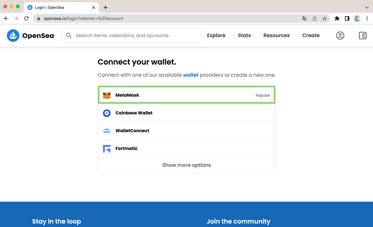373x227 pixels.
Task: Choose the MetaMask wallet option
Action: (186, 95)
